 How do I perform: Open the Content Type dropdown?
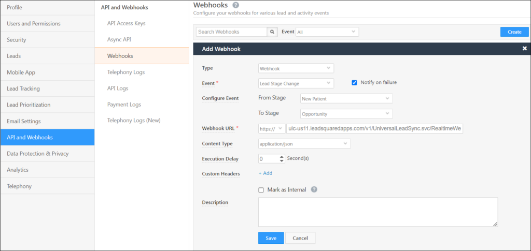click(x=304, y=144)
